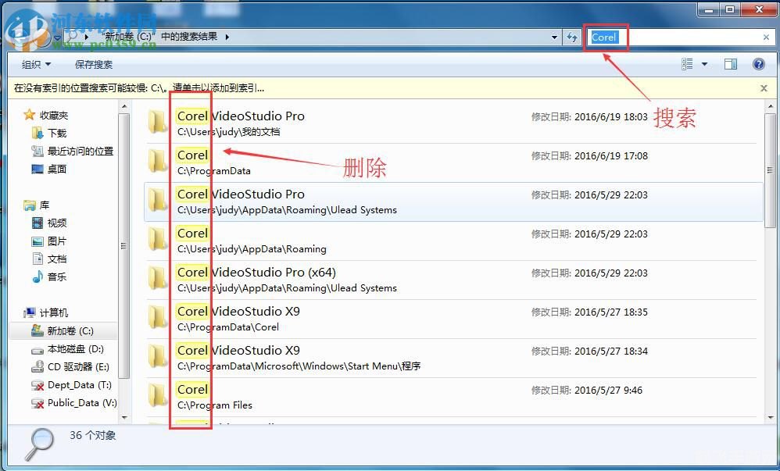Clear search text with the X icon
The width and height of the screenshot is (780, 471).
(x=766, y=37)
